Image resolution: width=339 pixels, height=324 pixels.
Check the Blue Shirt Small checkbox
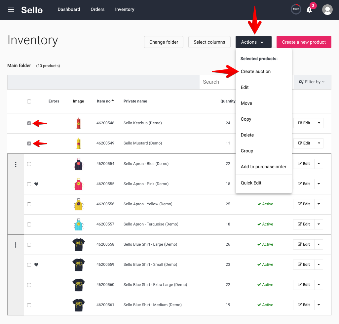pos(29,265)
